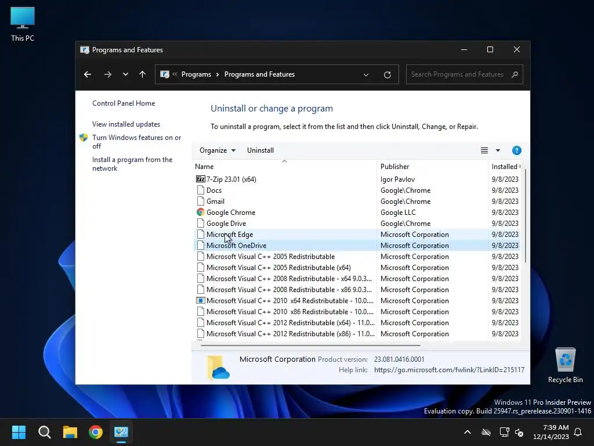Click the OneDrive tray icon

point(486,432)
